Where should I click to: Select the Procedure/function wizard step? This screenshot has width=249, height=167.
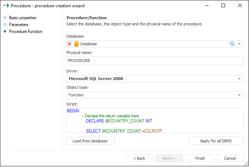point(25,32)
